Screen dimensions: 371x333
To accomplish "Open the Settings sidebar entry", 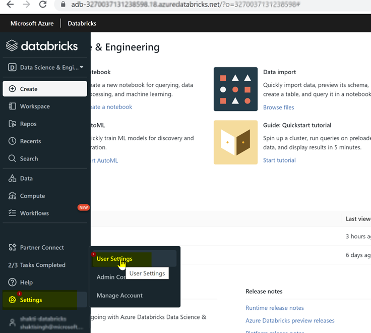I will coord(45,300).
